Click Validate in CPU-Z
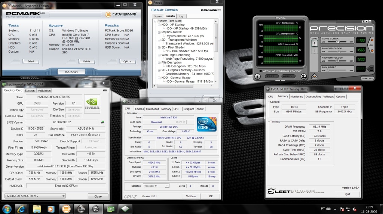Image resolution: width=383 pixels, height=214 pixels. (x=191, y=196)
